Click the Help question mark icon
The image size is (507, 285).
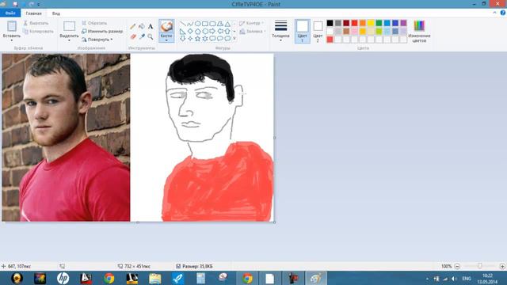(503, 13)
